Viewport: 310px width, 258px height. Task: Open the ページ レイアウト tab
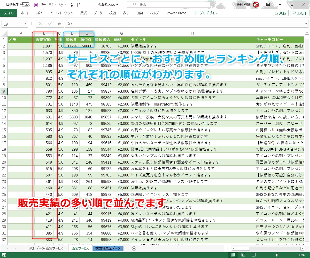[61, 13]
